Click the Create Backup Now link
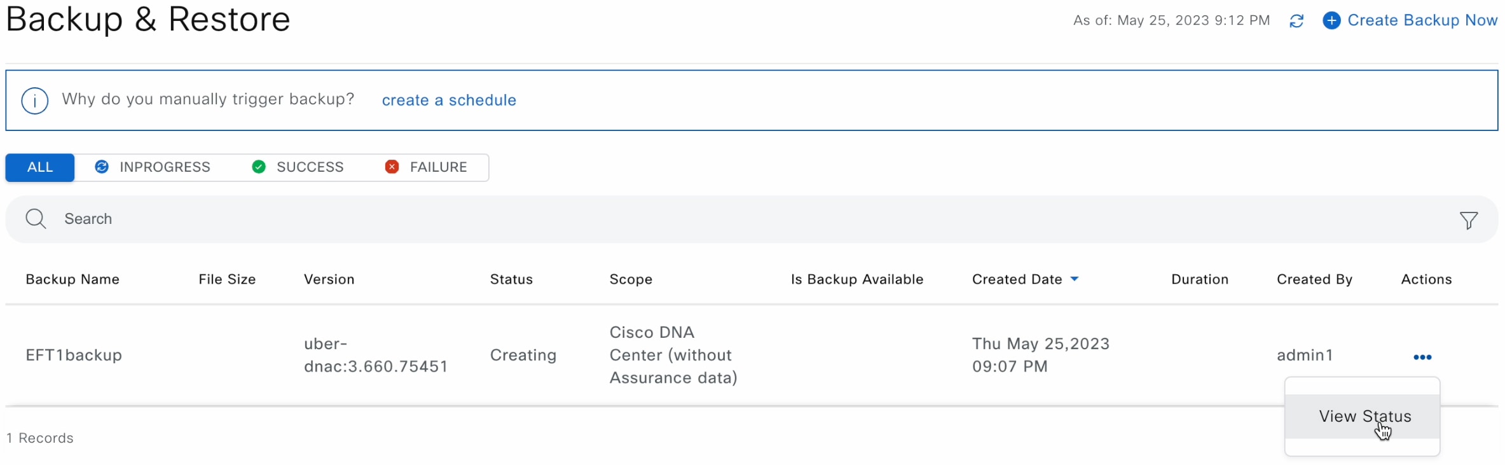1505x465 pixels. coord(1422,20)
